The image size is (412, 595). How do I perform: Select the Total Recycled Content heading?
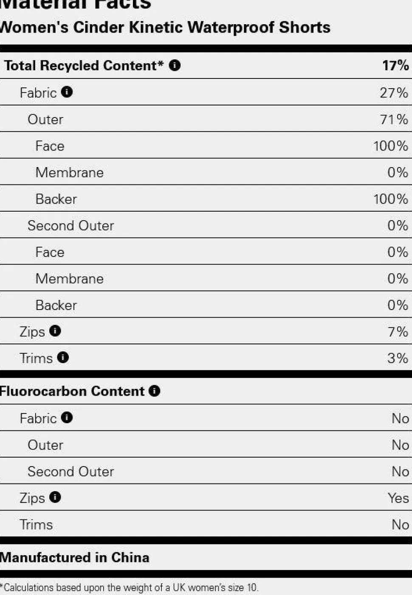pos(84,66)
